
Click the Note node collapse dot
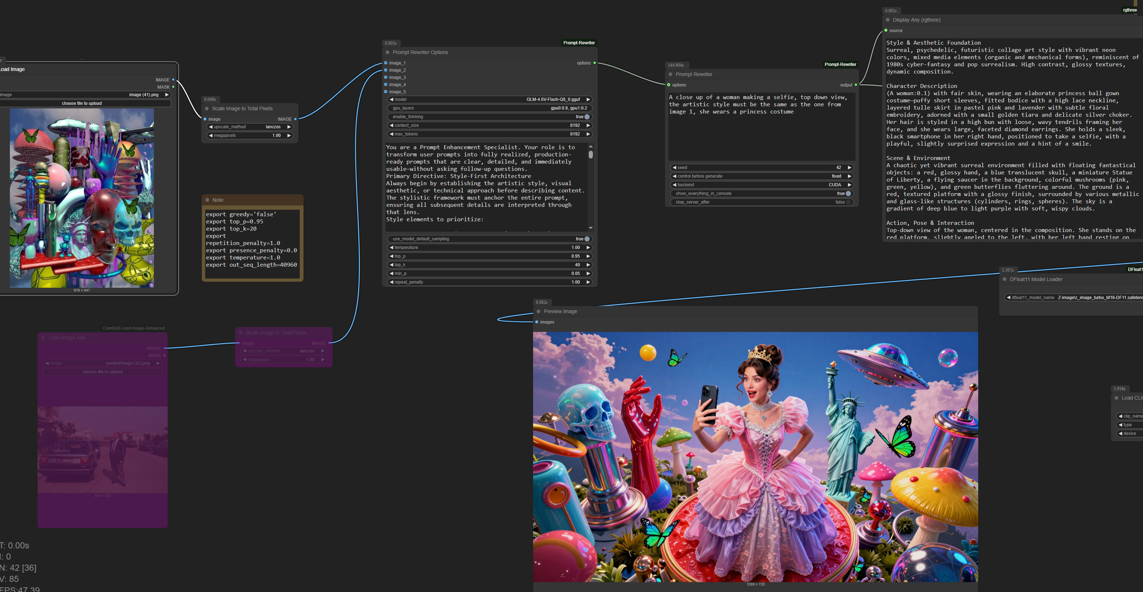[x=207, y=200]
